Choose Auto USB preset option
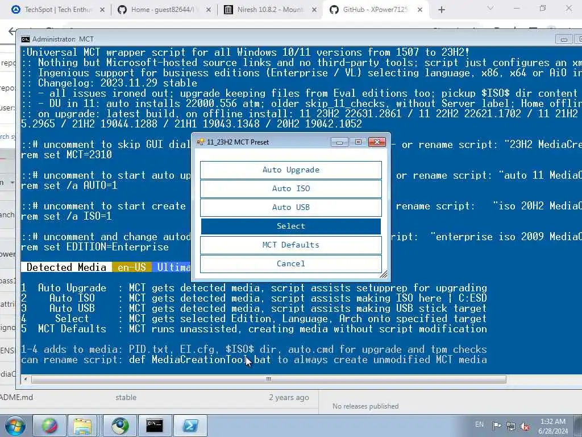Image resolution: width=582 pixels, height=437 pixels. tap(290, 207)
